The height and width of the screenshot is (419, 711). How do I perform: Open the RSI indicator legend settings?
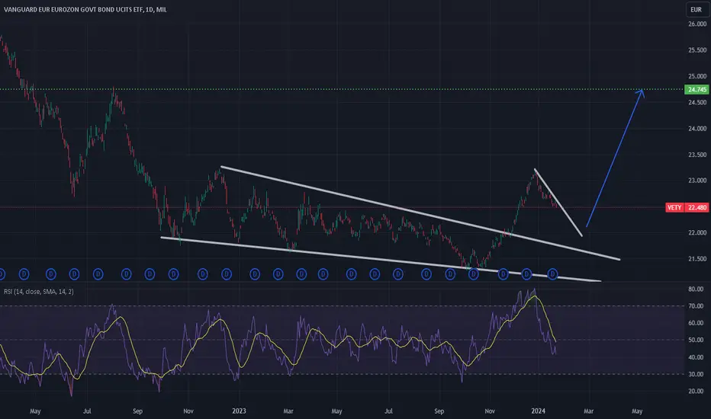(39, 292)
